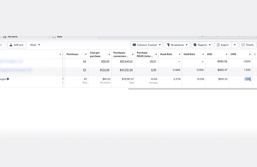Select total purchases 87
The width and height of the screenshot is (257, 167).
coord(85,79)
